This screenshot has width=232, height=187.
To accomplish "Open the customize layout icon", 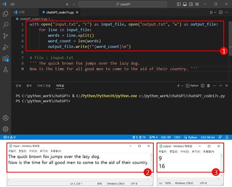I will [x=197, y=4].
